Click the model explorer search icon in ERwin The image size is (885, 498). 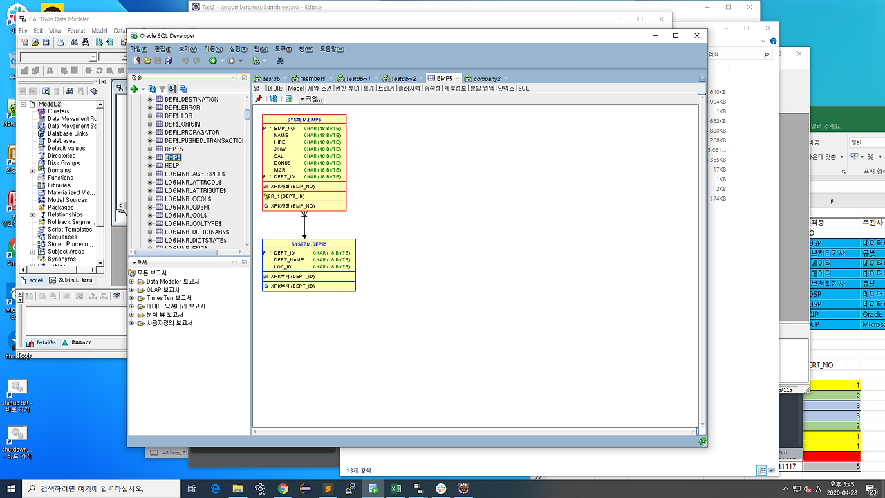pos(46,91)
